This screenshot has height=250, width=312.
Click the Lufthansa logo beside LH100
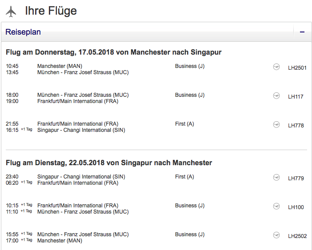(x=276, y=206)
